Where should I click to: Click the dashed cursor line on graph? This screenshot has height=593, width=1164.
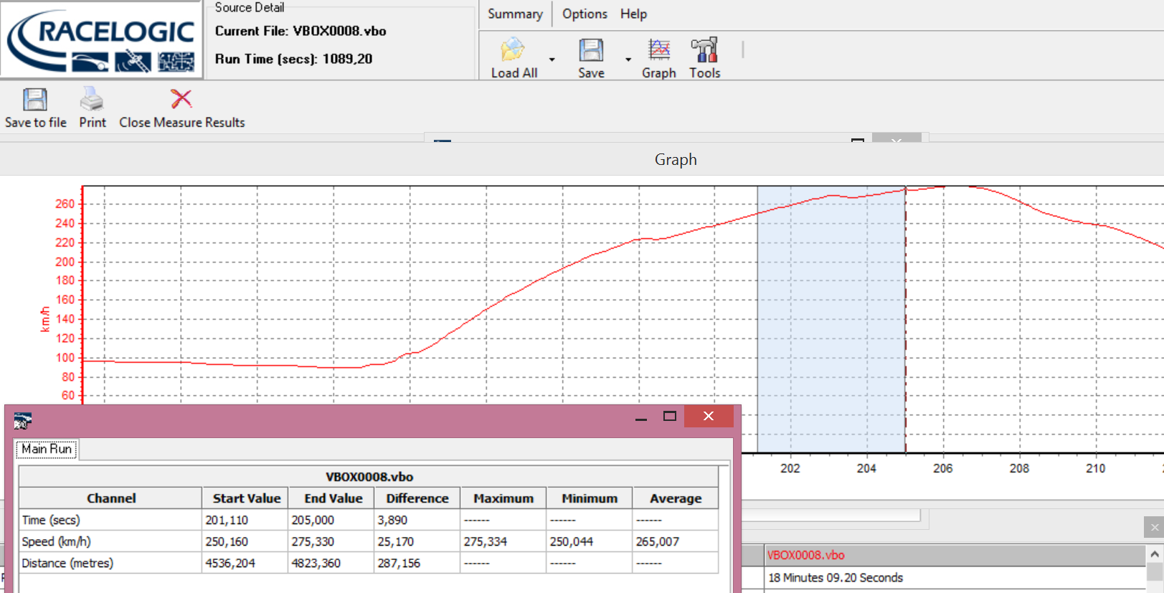pos(905,323)
